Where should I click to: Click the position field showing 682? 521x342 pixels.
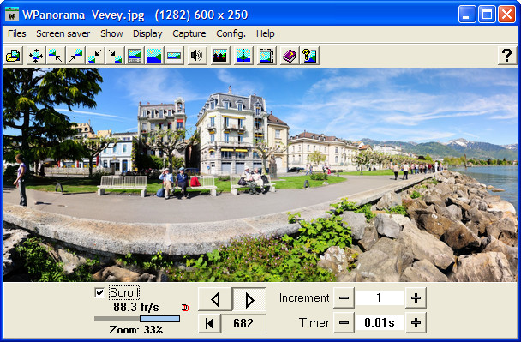(x=243, y=323)
